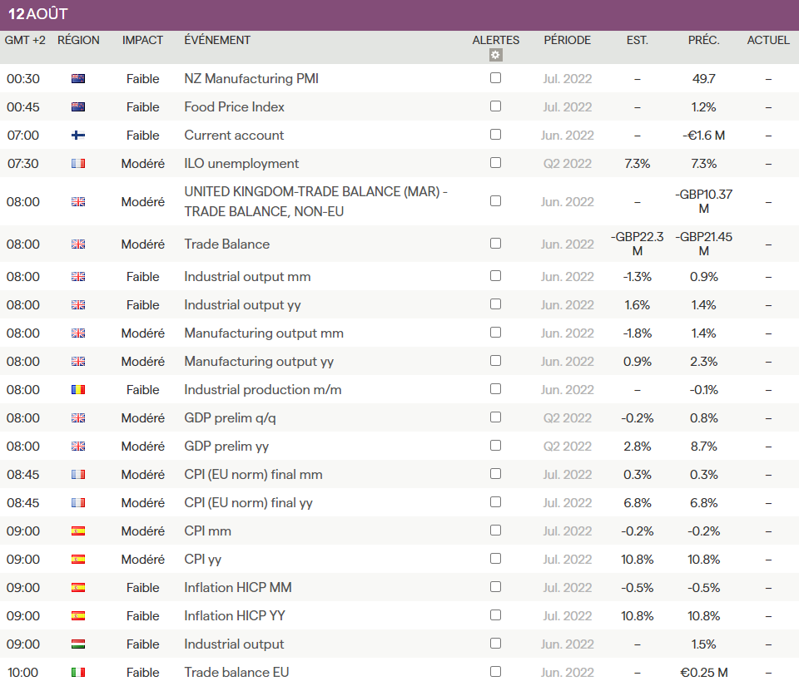The width and height of the screenshot is (799, 686).
Task: Click previous value -GBP21.45 M
Action: click(704, 244)
